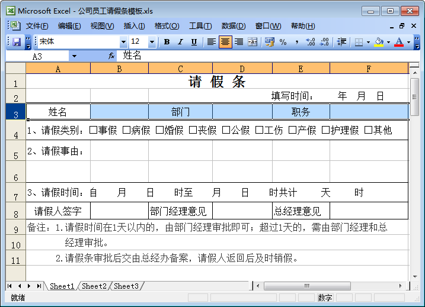Screen dimensions: 425x307
Task: Open the 文件(F) menu
Action: [37, 26]
